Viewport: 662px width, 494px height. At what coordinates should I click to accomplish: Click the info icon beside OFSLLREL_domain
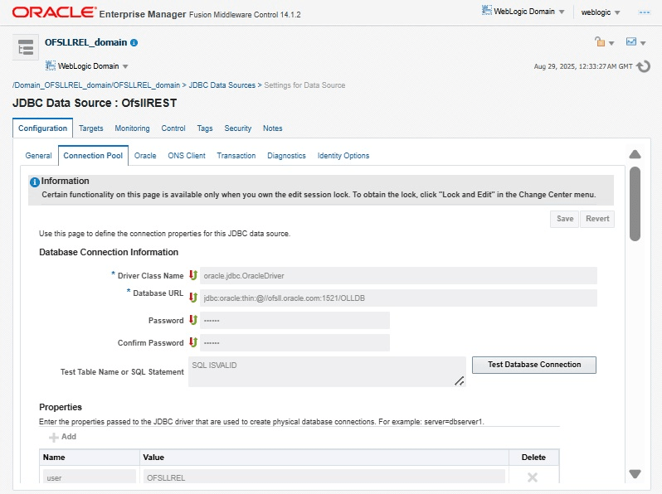pyautogui.click(x=134, y=42)
